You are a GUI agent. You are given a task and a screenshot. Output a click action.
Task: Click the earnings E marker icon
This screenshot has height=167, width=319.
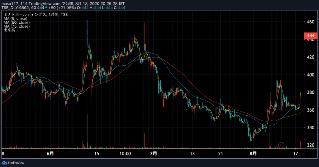(281, 145)
